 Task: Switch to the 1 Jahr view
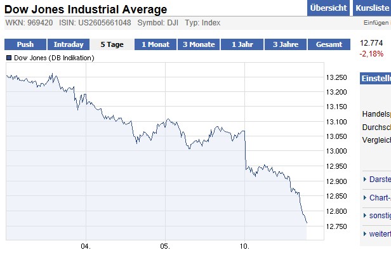[242, 45]
